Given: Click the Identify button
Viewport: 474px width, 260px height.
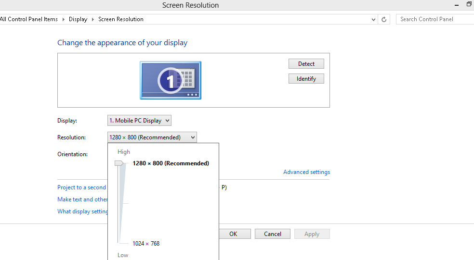Looking at the screenshot, I should pos(306,79).
